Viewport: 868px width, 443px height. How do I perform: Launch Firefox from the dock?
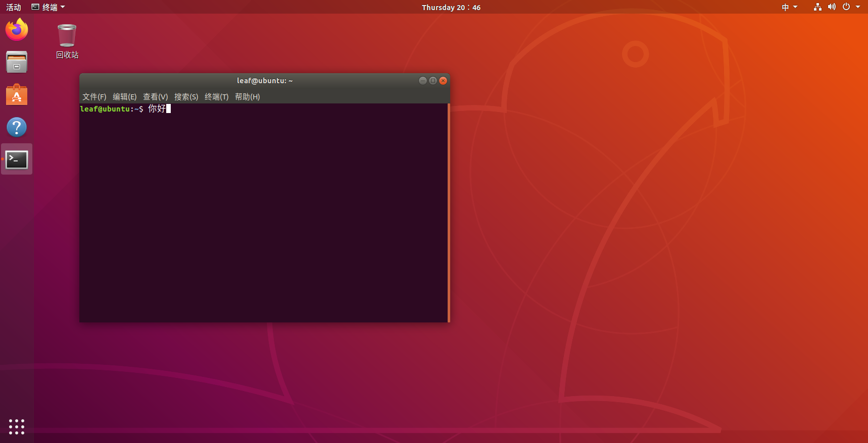point(17,30)
